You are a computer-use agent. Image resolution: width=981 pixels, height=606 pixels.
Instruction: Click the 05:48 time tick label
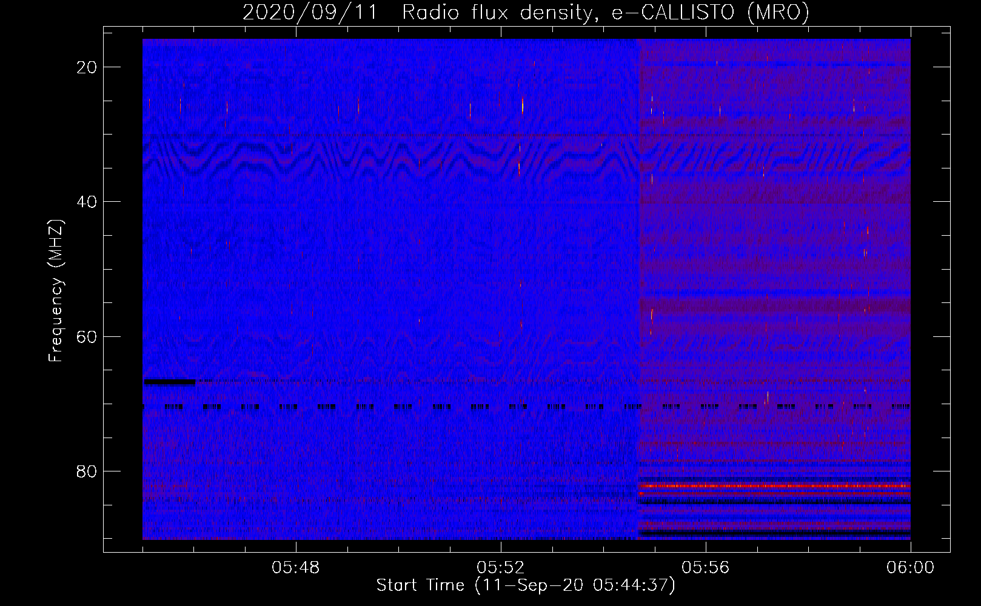(296, 568)
